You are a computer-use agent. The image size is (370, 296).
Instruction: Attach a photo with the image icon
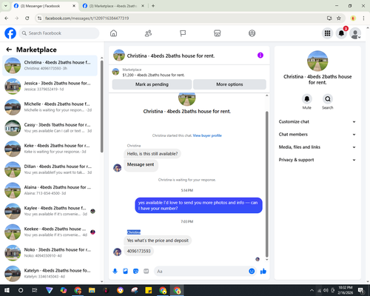click(x=126, y=272)
